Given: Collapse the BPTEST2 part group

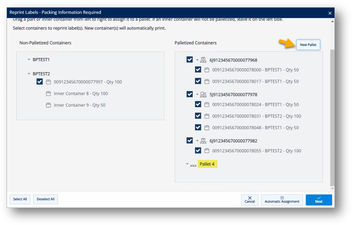Looking at the screenshot, I should [x=29, y=74].
